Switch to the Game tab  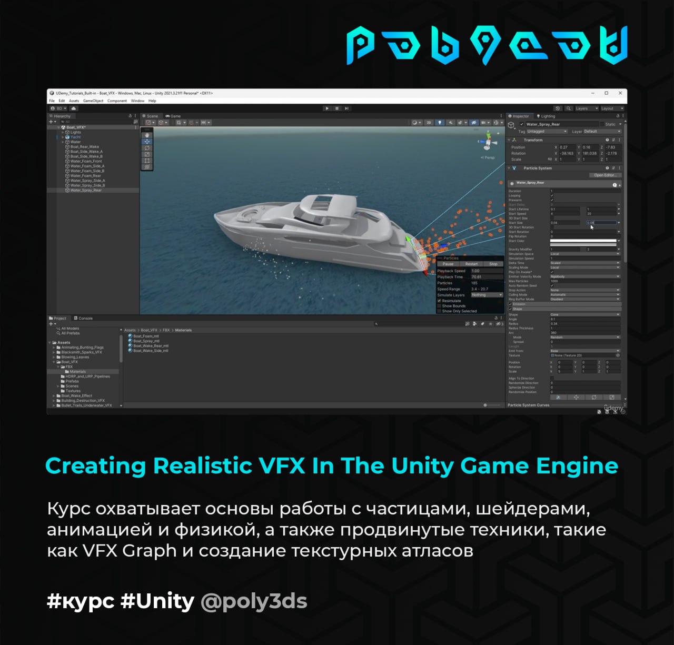pyautogui.click(x=173, y=116)
